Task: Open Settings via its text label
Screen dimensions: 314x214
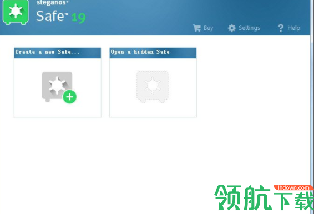Action: click(x=249, y=28)
